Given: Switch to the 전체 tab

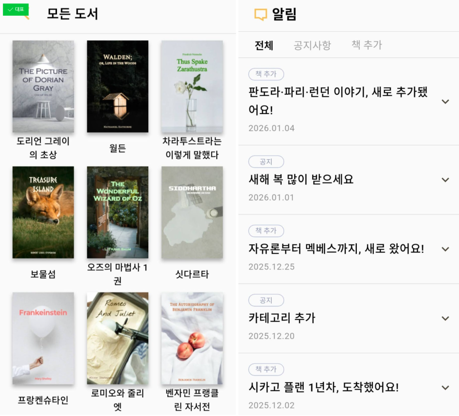Looking at the screenshot, I should point(264,46).
